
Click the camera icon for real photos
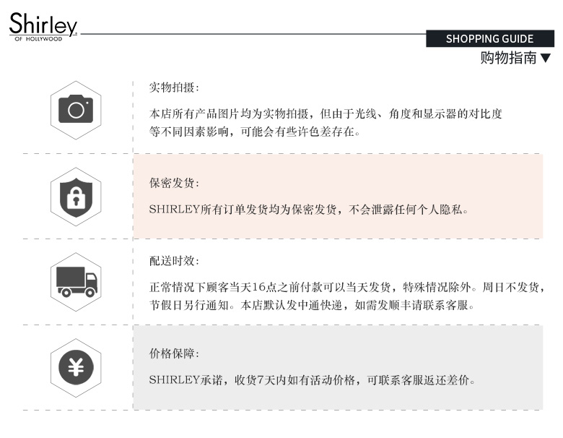(76, 110)
